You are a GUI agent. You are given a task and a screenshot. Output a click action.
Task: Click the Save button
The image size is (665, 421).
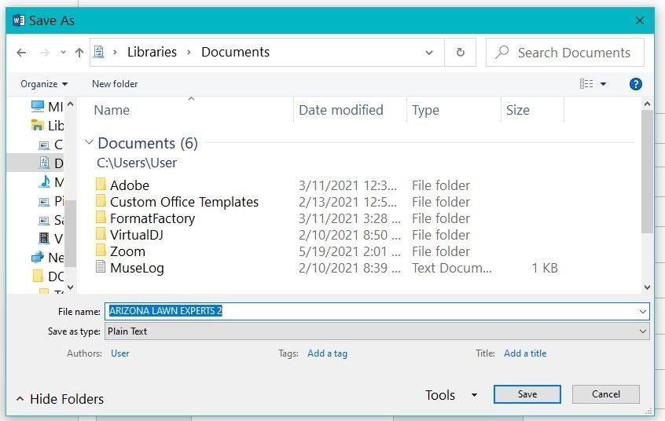(527, 394)
